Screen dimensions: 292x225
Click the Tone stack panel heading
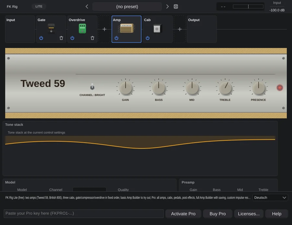(14, 125)
